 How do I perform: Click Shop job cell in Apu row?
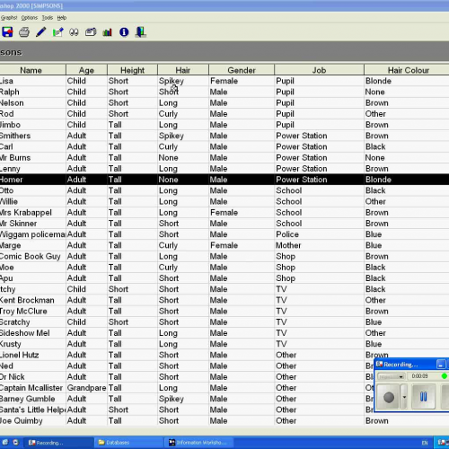pyautogui.click(x=319, y=278)
